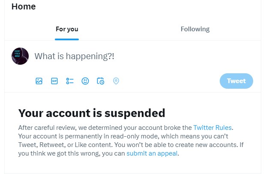Follow the submit an appeal link
Image resolution: width=266 pixels, height=174 pixels.
pyautogui.click(x=152, y=153)
